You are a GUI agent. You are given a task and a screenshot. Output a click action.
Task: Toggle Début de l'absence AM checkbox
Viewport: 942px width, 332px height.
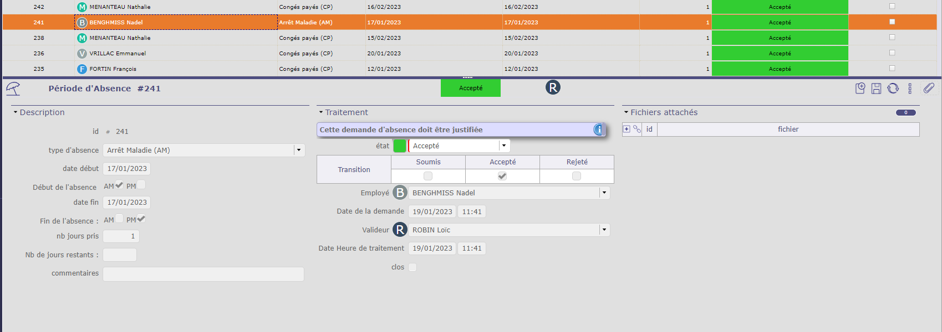[119, 185]
